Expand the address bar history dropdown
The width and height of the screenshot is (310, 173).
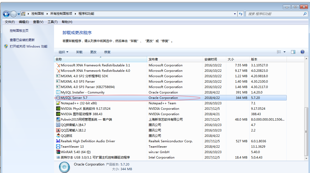point(235,14)
